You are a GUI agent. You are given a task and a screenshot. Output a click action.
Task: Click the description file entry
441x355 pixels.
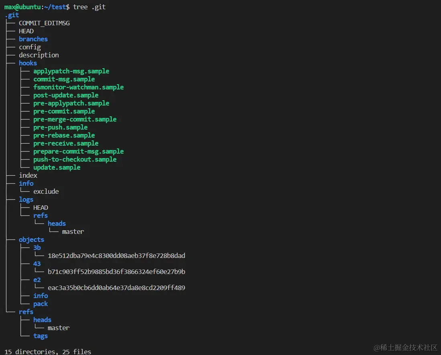pos(39,55)
